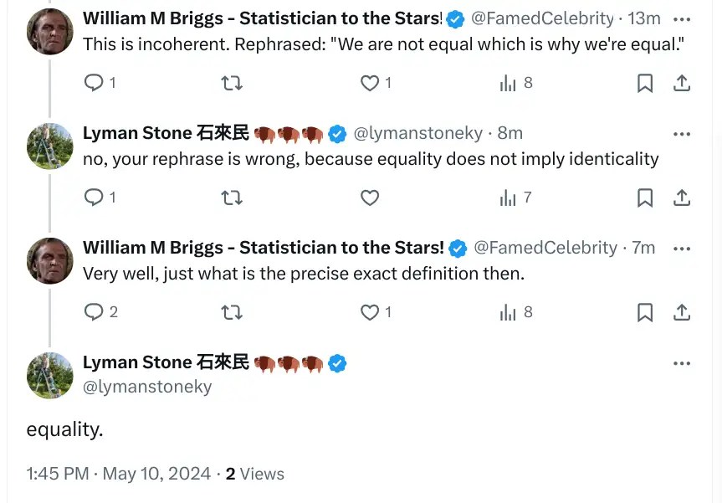View analytics for "This is incoherent" tweet
Screen dimensions: 722x503
click(508, 83)
